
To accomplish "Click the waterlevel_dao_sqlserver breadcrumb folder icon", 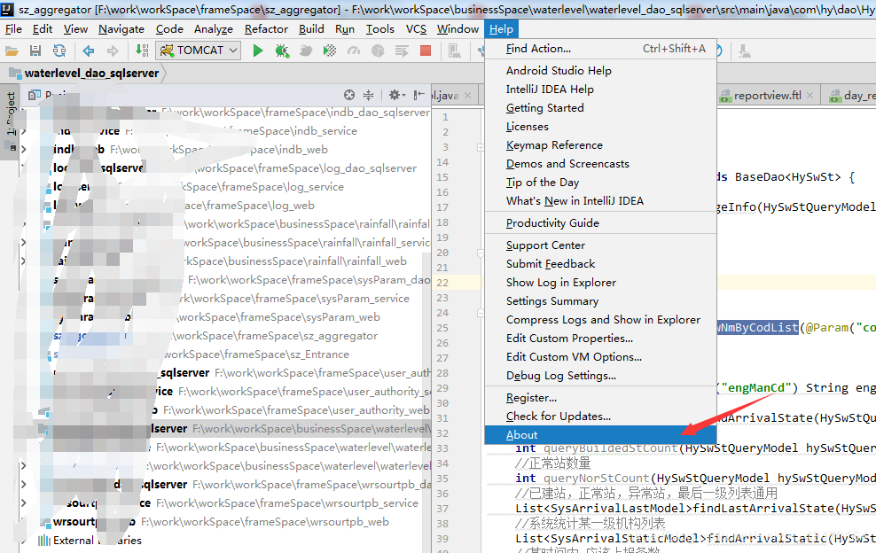I will click(16, 74).
